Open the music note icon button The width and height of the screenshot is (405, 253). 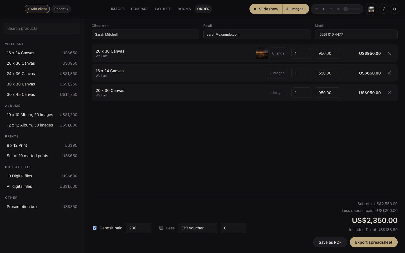[384, 9]
